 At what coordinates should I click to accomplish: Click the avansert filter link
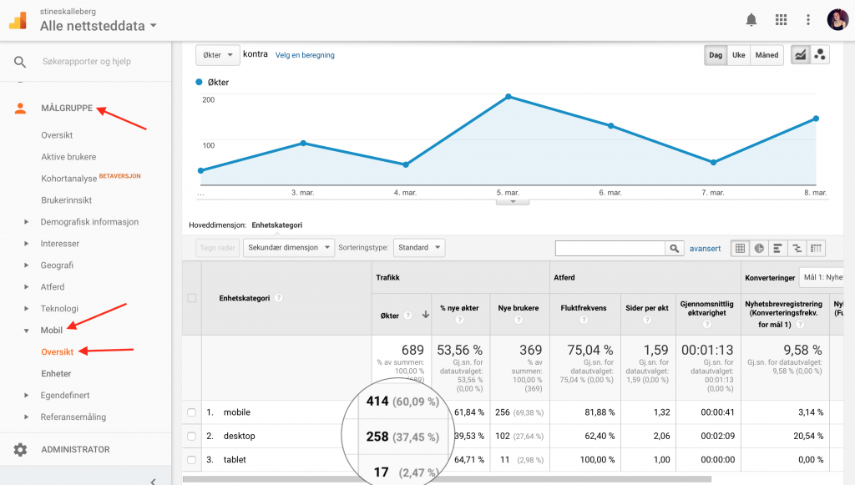pos(705,249)
